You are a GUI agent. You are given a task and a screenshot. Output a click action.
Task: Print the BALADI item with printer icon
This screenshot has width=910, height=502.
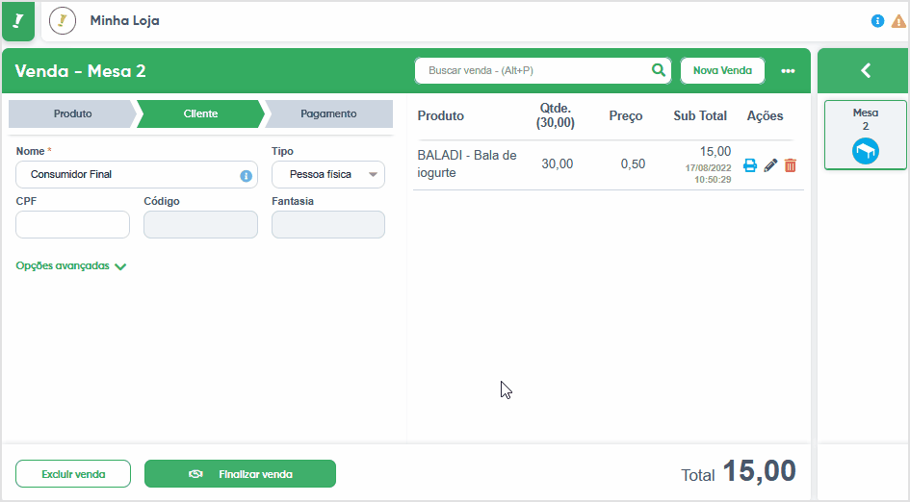[x=750, y=165]
